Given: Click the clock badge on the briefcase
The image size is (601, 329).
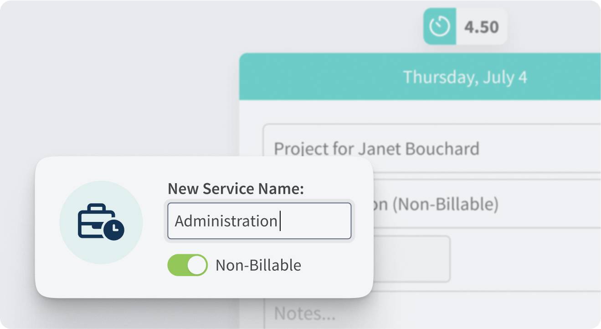Looking at the screenshot, I should pyautogui.click(x=114, y=229).
